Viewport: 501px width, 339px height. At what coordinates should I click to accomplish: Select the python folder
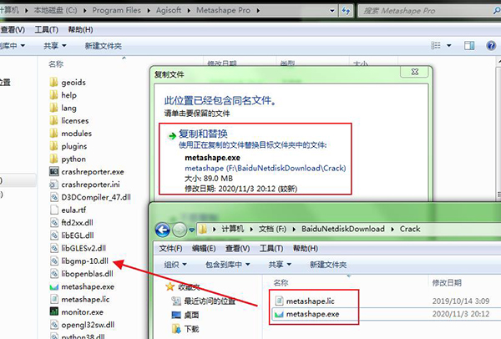coord(68,159)
